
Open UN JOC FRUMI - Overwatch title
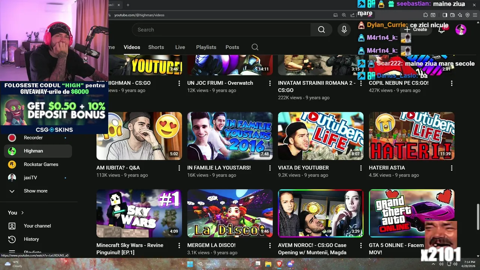click(x=220, y=83)
